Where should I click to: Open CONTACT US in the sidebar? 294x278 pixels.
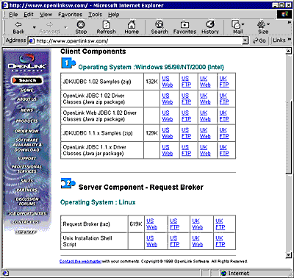pos(26,222)
